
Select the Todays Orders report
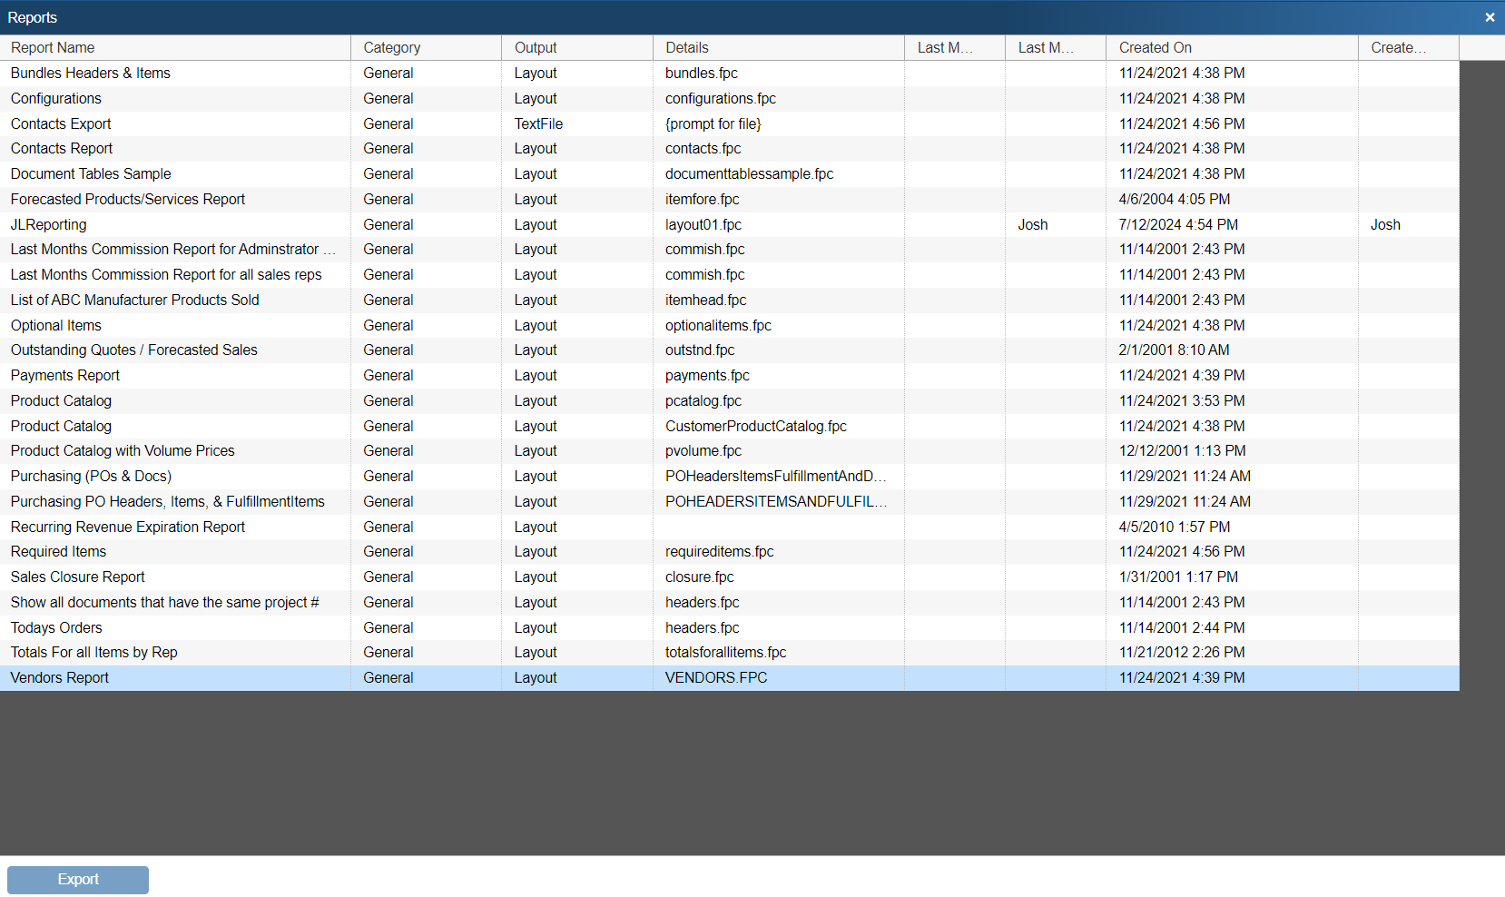coord(56,628)
